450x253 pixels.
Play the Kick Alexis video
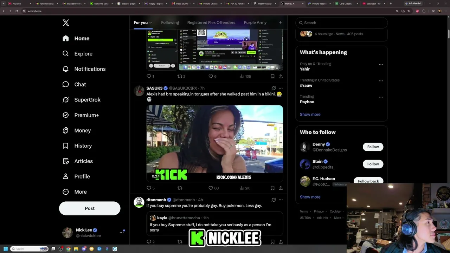pyautogui.click(x=215, y=143)
